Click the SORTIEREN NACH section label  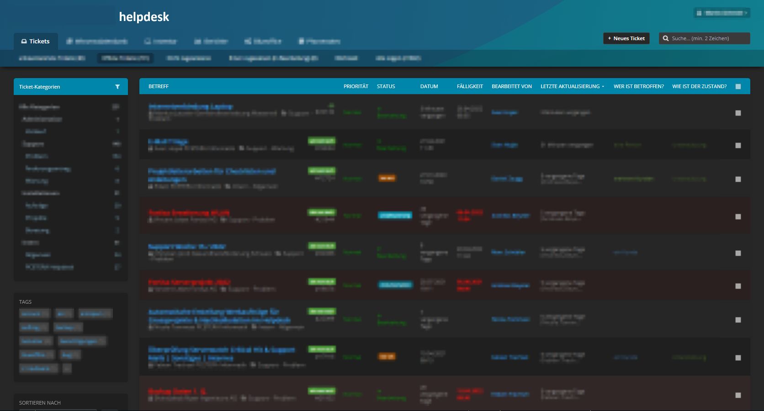click(x=40, y=403)
